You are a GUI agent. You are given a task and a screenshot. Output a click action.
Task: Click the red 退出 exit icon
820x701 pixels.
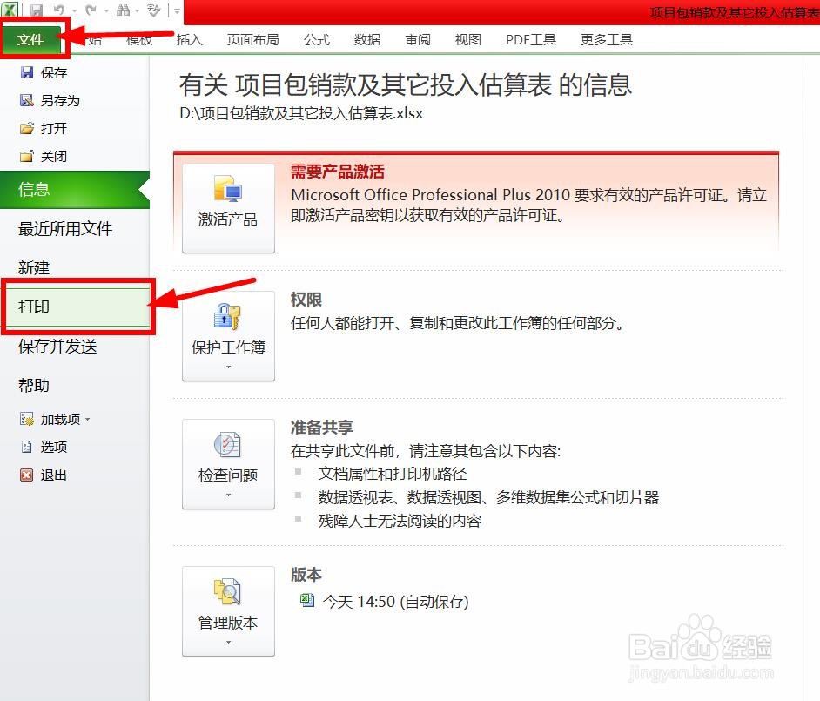point(27,475)
